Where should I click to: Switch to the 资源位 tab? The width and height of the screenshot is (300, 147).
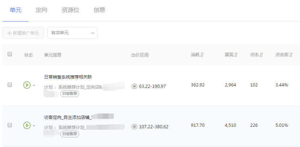tap(70, 10)
